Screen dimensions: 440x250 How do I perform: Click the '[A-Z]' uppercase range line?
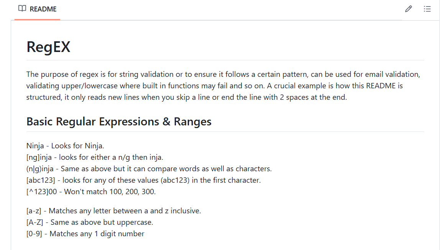[x=90, y=222]
